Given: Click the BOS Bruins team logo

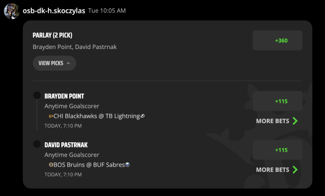Looking at the screenshot, I should [x=51, y=164].
